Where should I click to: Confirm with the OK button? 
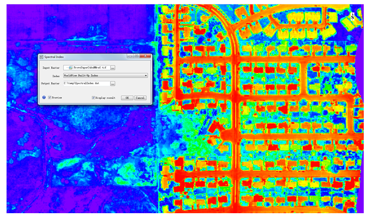pyautogui.click(x=127, y=98)
